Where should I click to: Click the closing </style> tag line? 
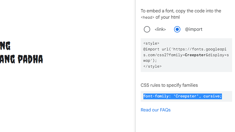(152, 66)
